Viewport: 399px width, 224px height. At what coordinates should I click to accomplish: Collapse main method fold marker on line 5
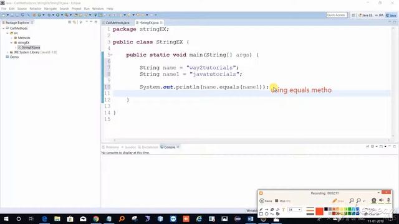click(x=112, y=55)
